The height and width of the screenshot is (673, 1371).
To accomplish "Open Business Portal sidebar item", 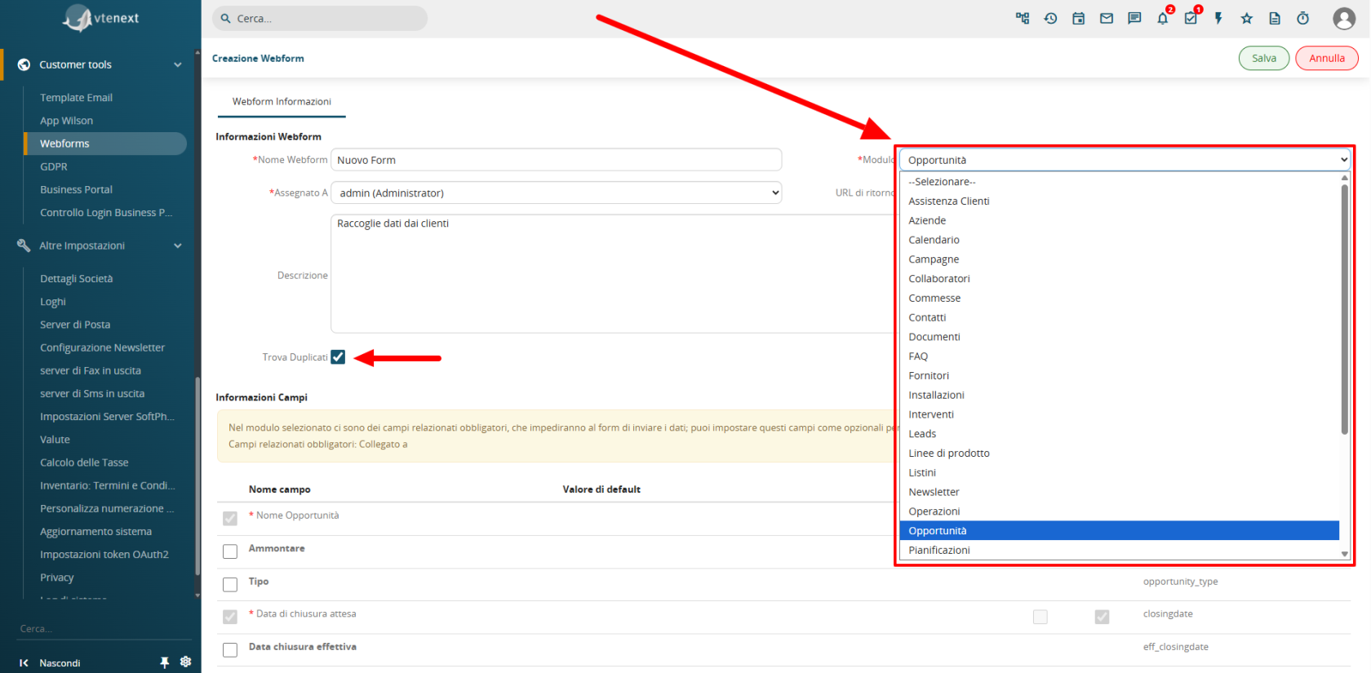I will click(x=76, y=189).
